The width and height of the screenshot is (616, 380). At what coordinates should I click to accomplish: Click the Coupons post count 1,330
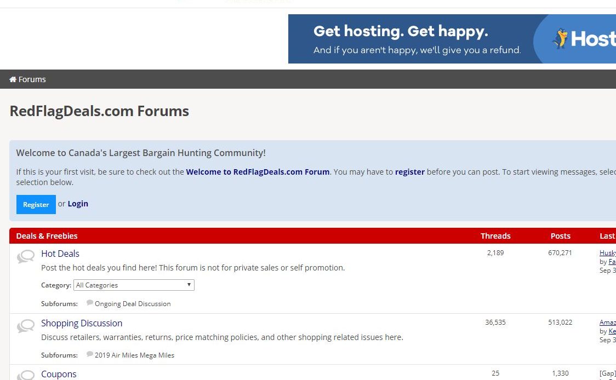click(x=560, y=373)
